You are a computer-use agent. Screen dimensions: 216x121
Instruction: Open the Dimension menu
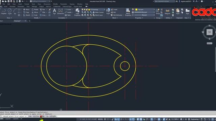click(x=47, y=4)
